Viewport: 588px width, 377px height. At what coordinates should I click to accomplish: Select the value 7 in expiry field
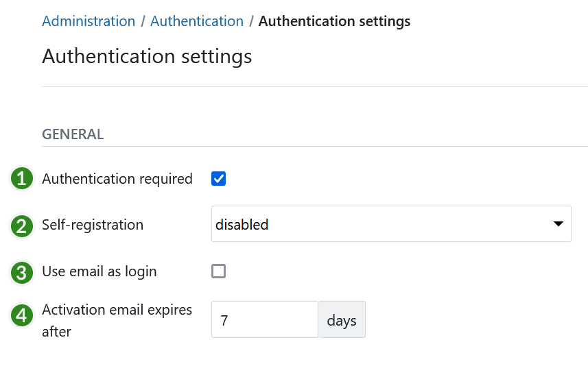(x=224, y=320)
